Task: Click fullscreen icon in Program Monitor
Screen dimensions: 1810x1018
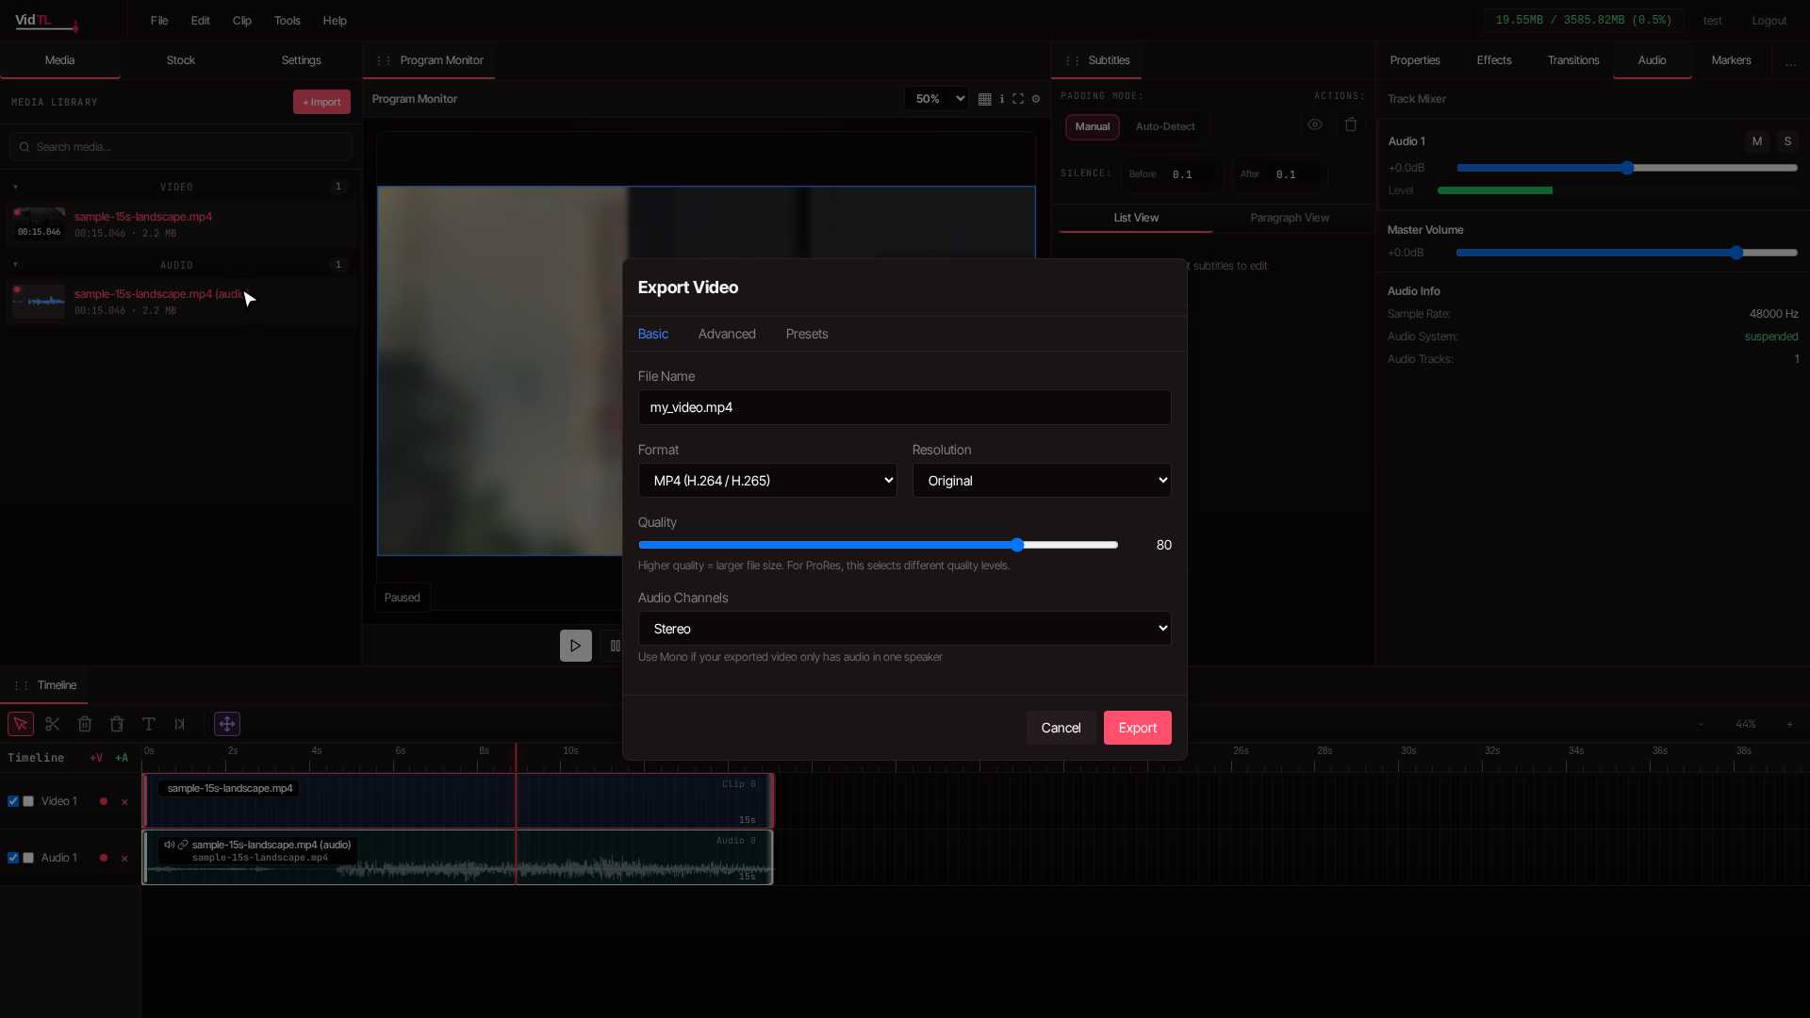Action: 1018,99
